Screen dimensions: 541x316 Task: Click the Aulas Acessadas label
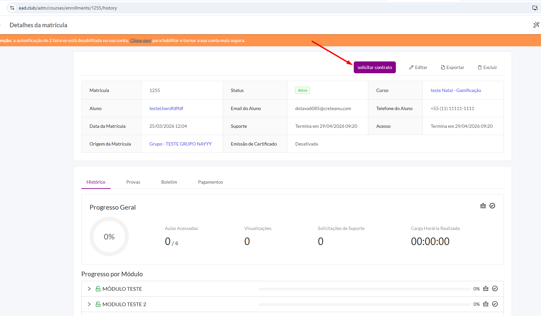pyautogui.click(x=181, y=228)
